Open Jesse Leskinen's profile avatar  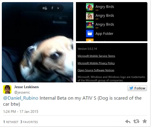tap(7, 89)
